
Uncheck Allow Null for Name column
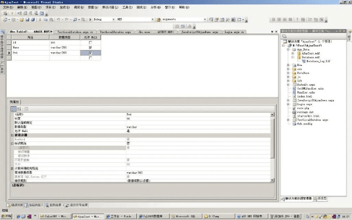tap(90, 48)
